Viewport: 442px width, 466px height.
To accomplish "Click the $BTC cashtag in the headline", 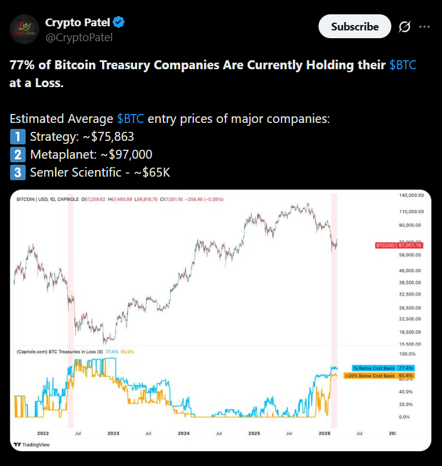I will [403, 65].
